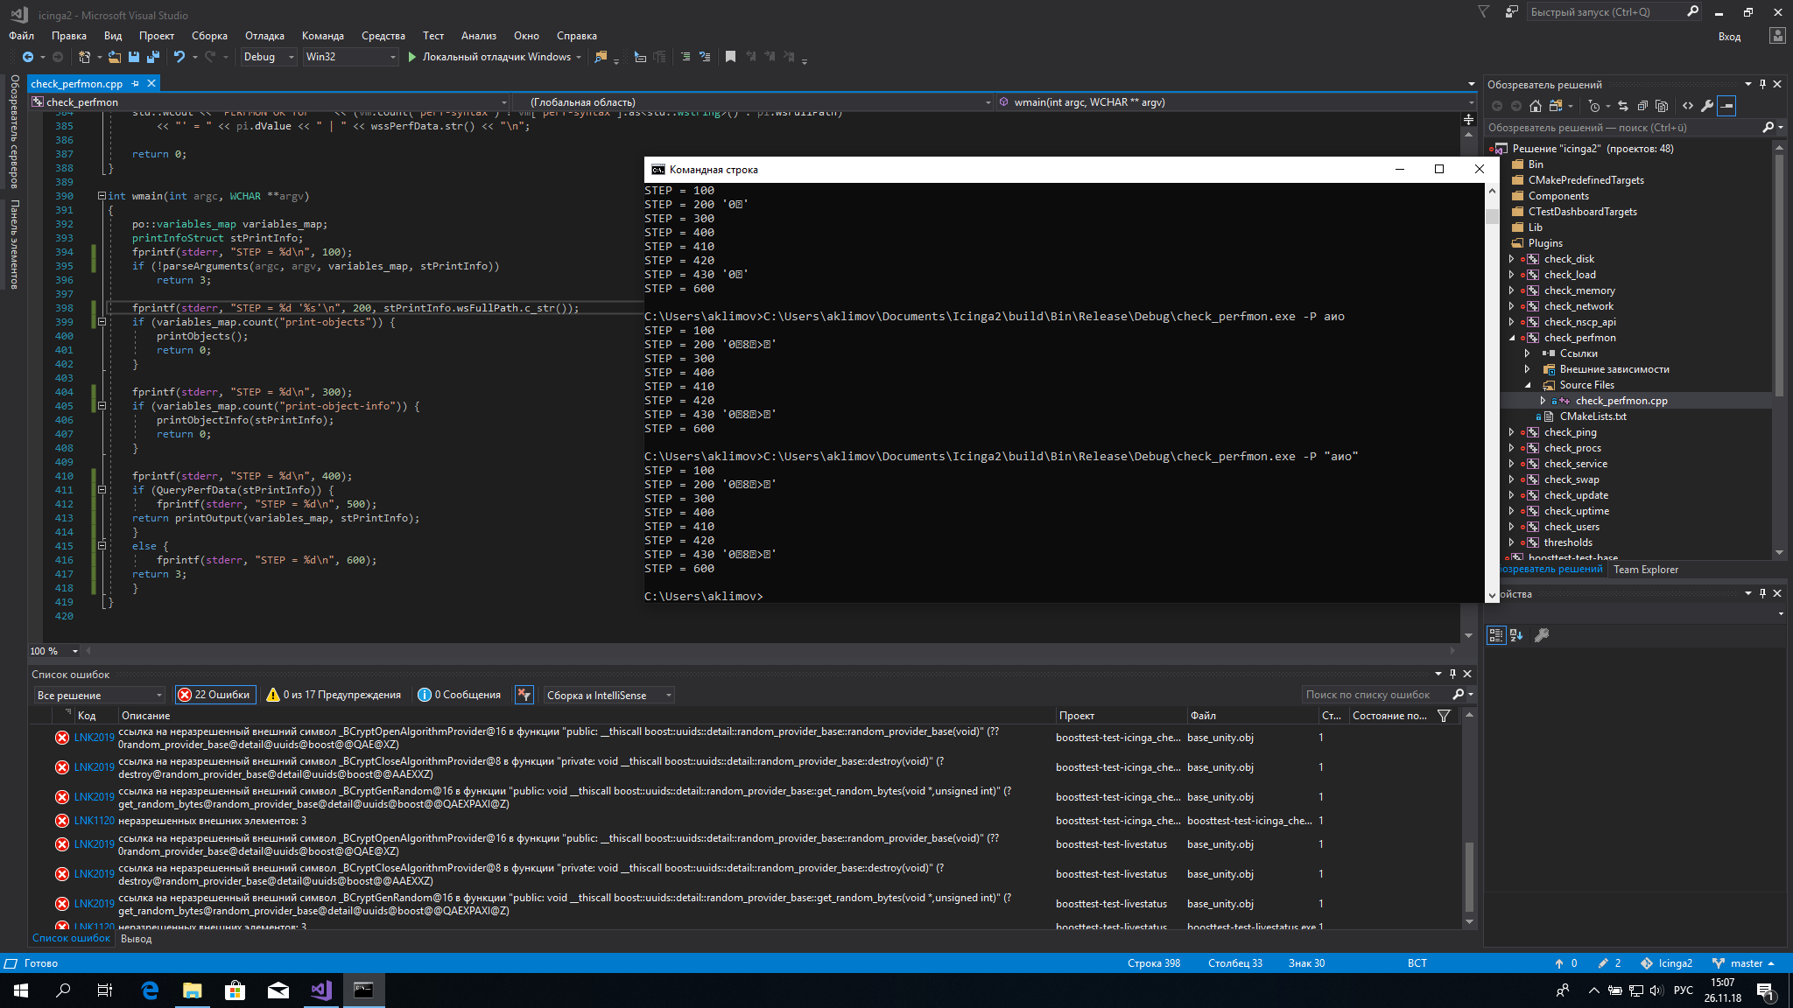Click the Pending Changes Filter clock icon
This screenshot has height=1008, width=1793.
coord(1593,106)
